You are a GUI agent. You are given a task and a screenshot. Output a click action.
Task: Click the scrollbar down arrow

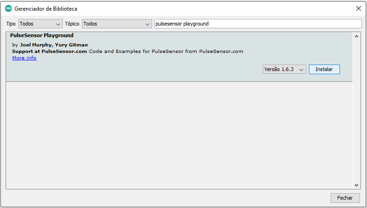tap(356, 185)
